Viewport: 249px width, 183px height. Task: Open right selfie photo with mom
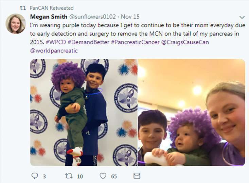[191, 112]
